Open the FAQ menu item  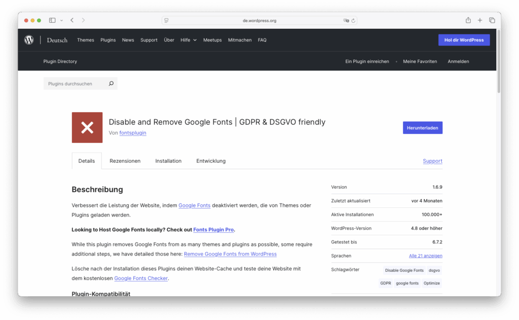click(x=262, y=40)
